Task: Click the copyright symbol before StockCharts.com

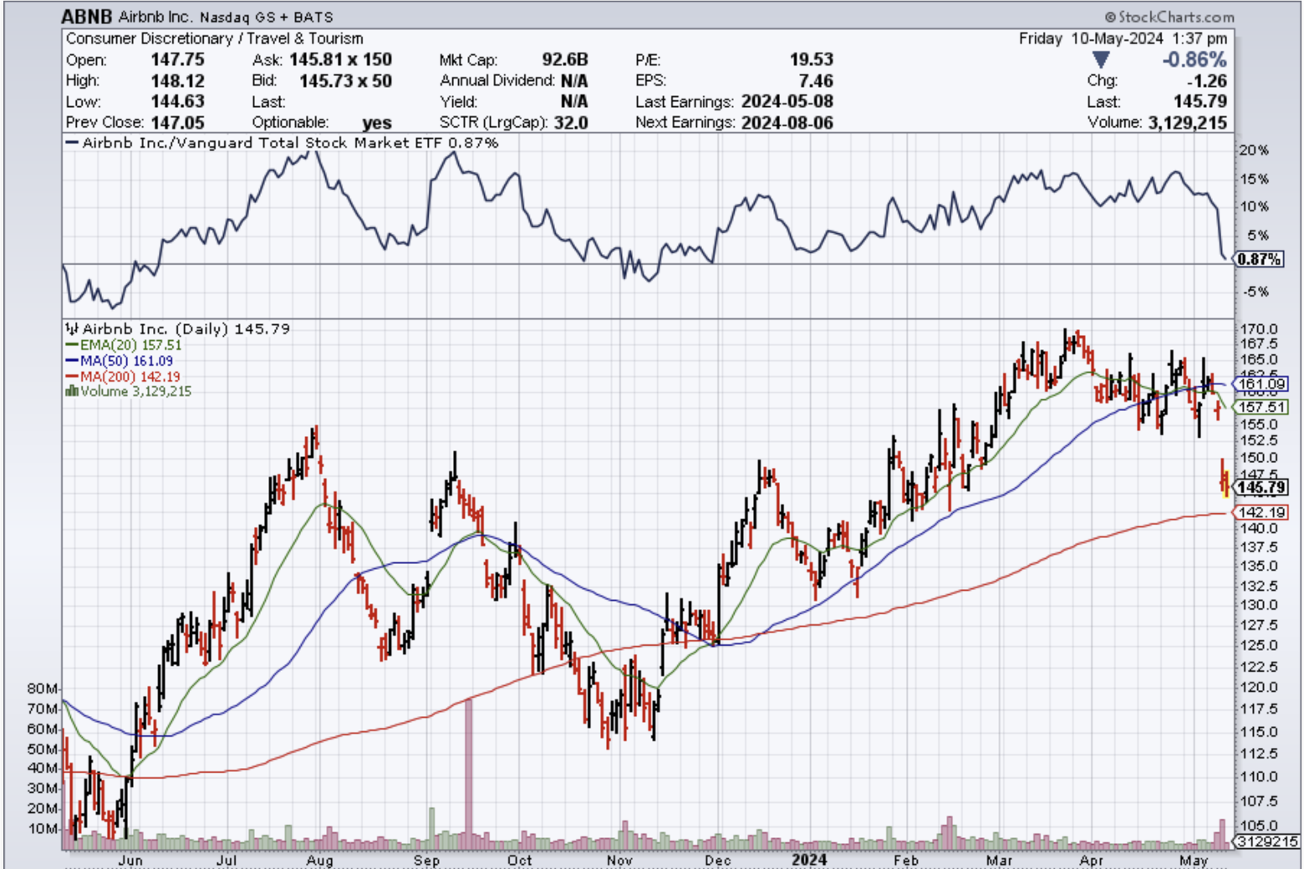Action: (1110, 17)
